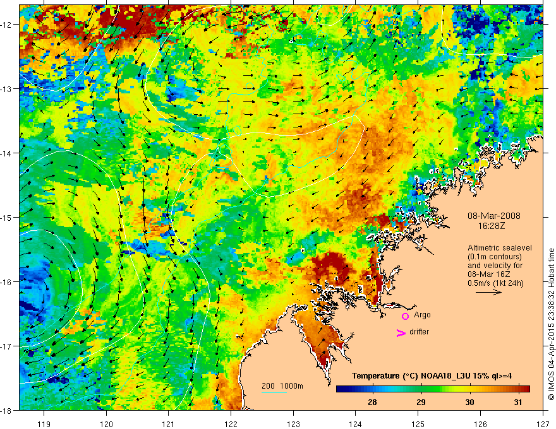Click the 08-Mar-2008 date label
The height and width of the screenshot is (429, 556).
tap(494, 216)
